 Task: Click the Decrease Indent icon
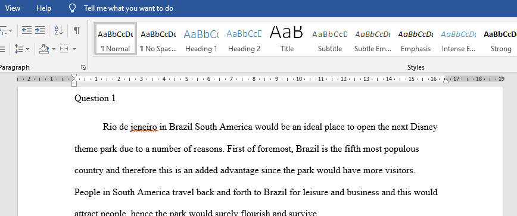tap(27, 30)
